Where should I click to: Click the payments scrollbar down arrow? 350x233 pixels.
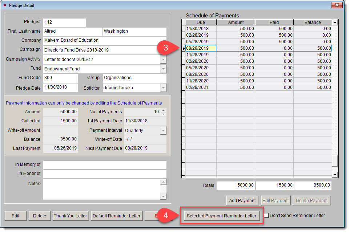click(335, 175)
